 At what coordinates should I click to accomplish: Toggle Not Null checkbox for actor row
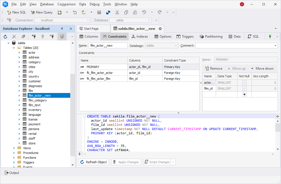tap(244, 83)
